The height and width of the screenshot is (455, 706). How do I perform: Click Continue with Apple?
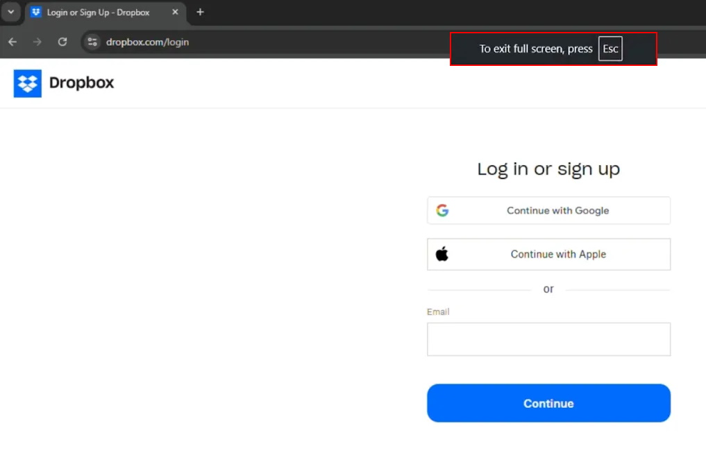tap(548, 254)
